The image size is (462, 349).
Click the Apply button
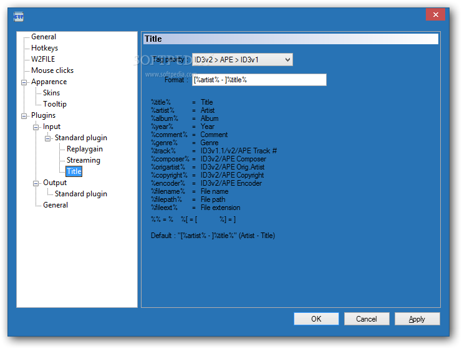[x=417, y=319]
